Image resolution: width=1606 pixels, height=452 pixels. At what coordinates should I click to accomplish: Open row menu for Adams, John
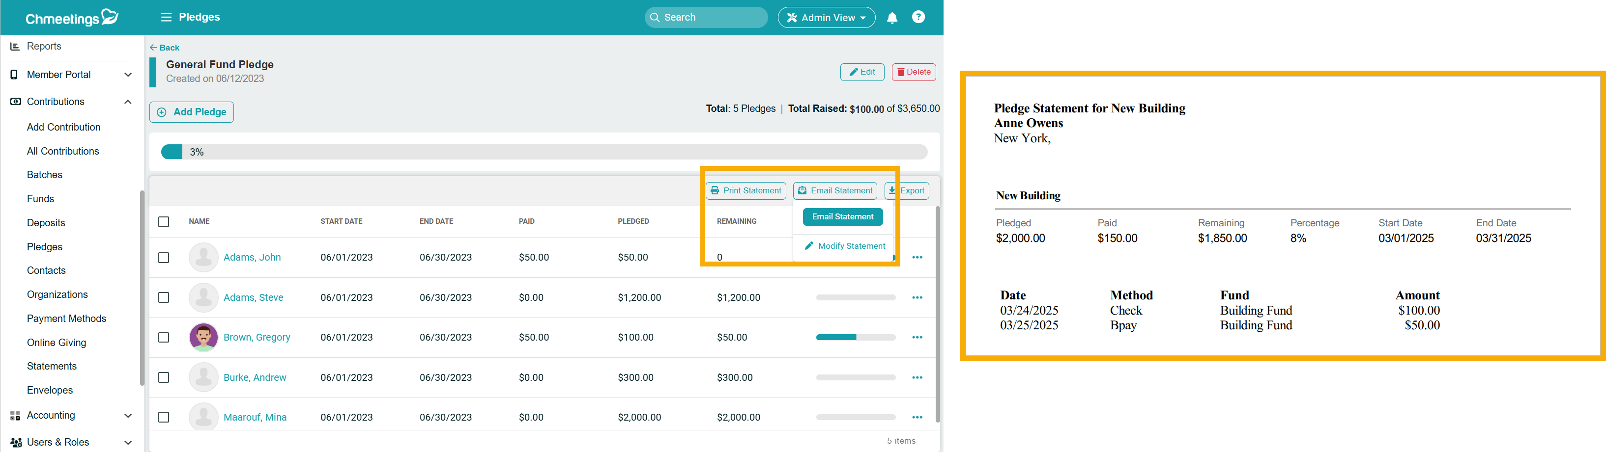click(x=917, y=257)
